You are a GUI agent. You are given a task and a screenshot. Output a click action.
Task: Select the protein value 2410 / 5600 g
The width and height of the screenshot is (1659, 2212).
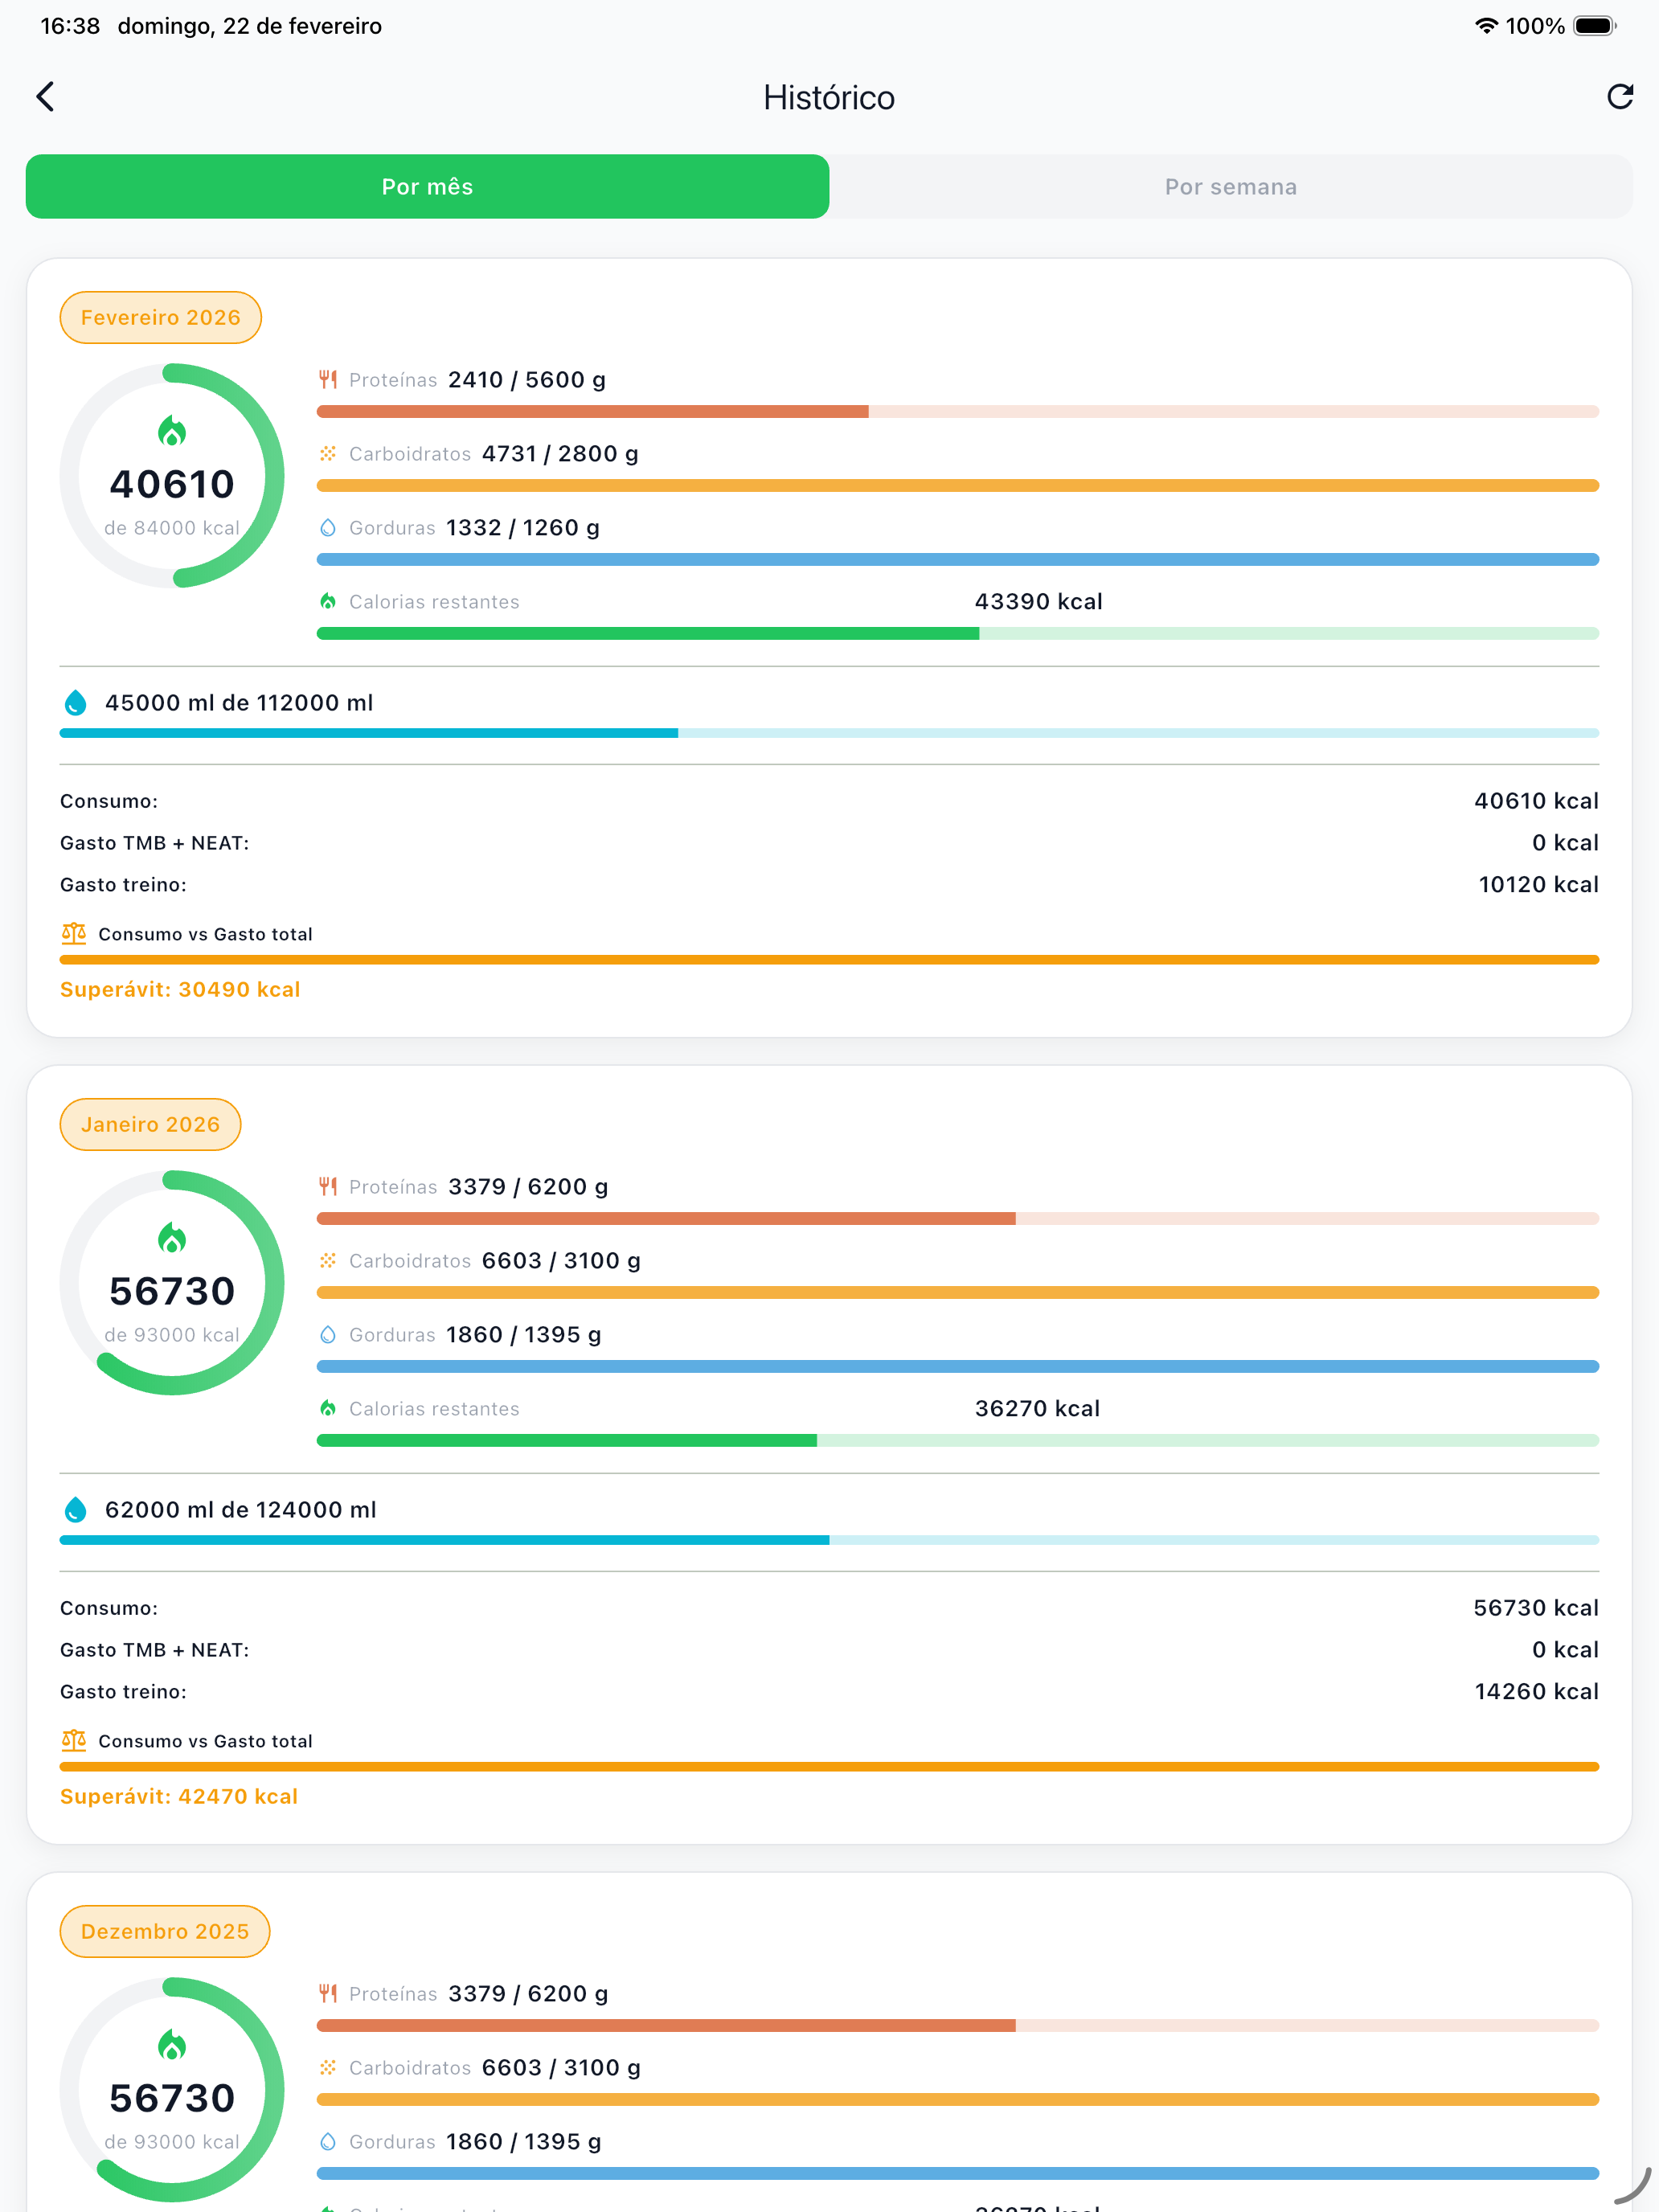(527, 380)
